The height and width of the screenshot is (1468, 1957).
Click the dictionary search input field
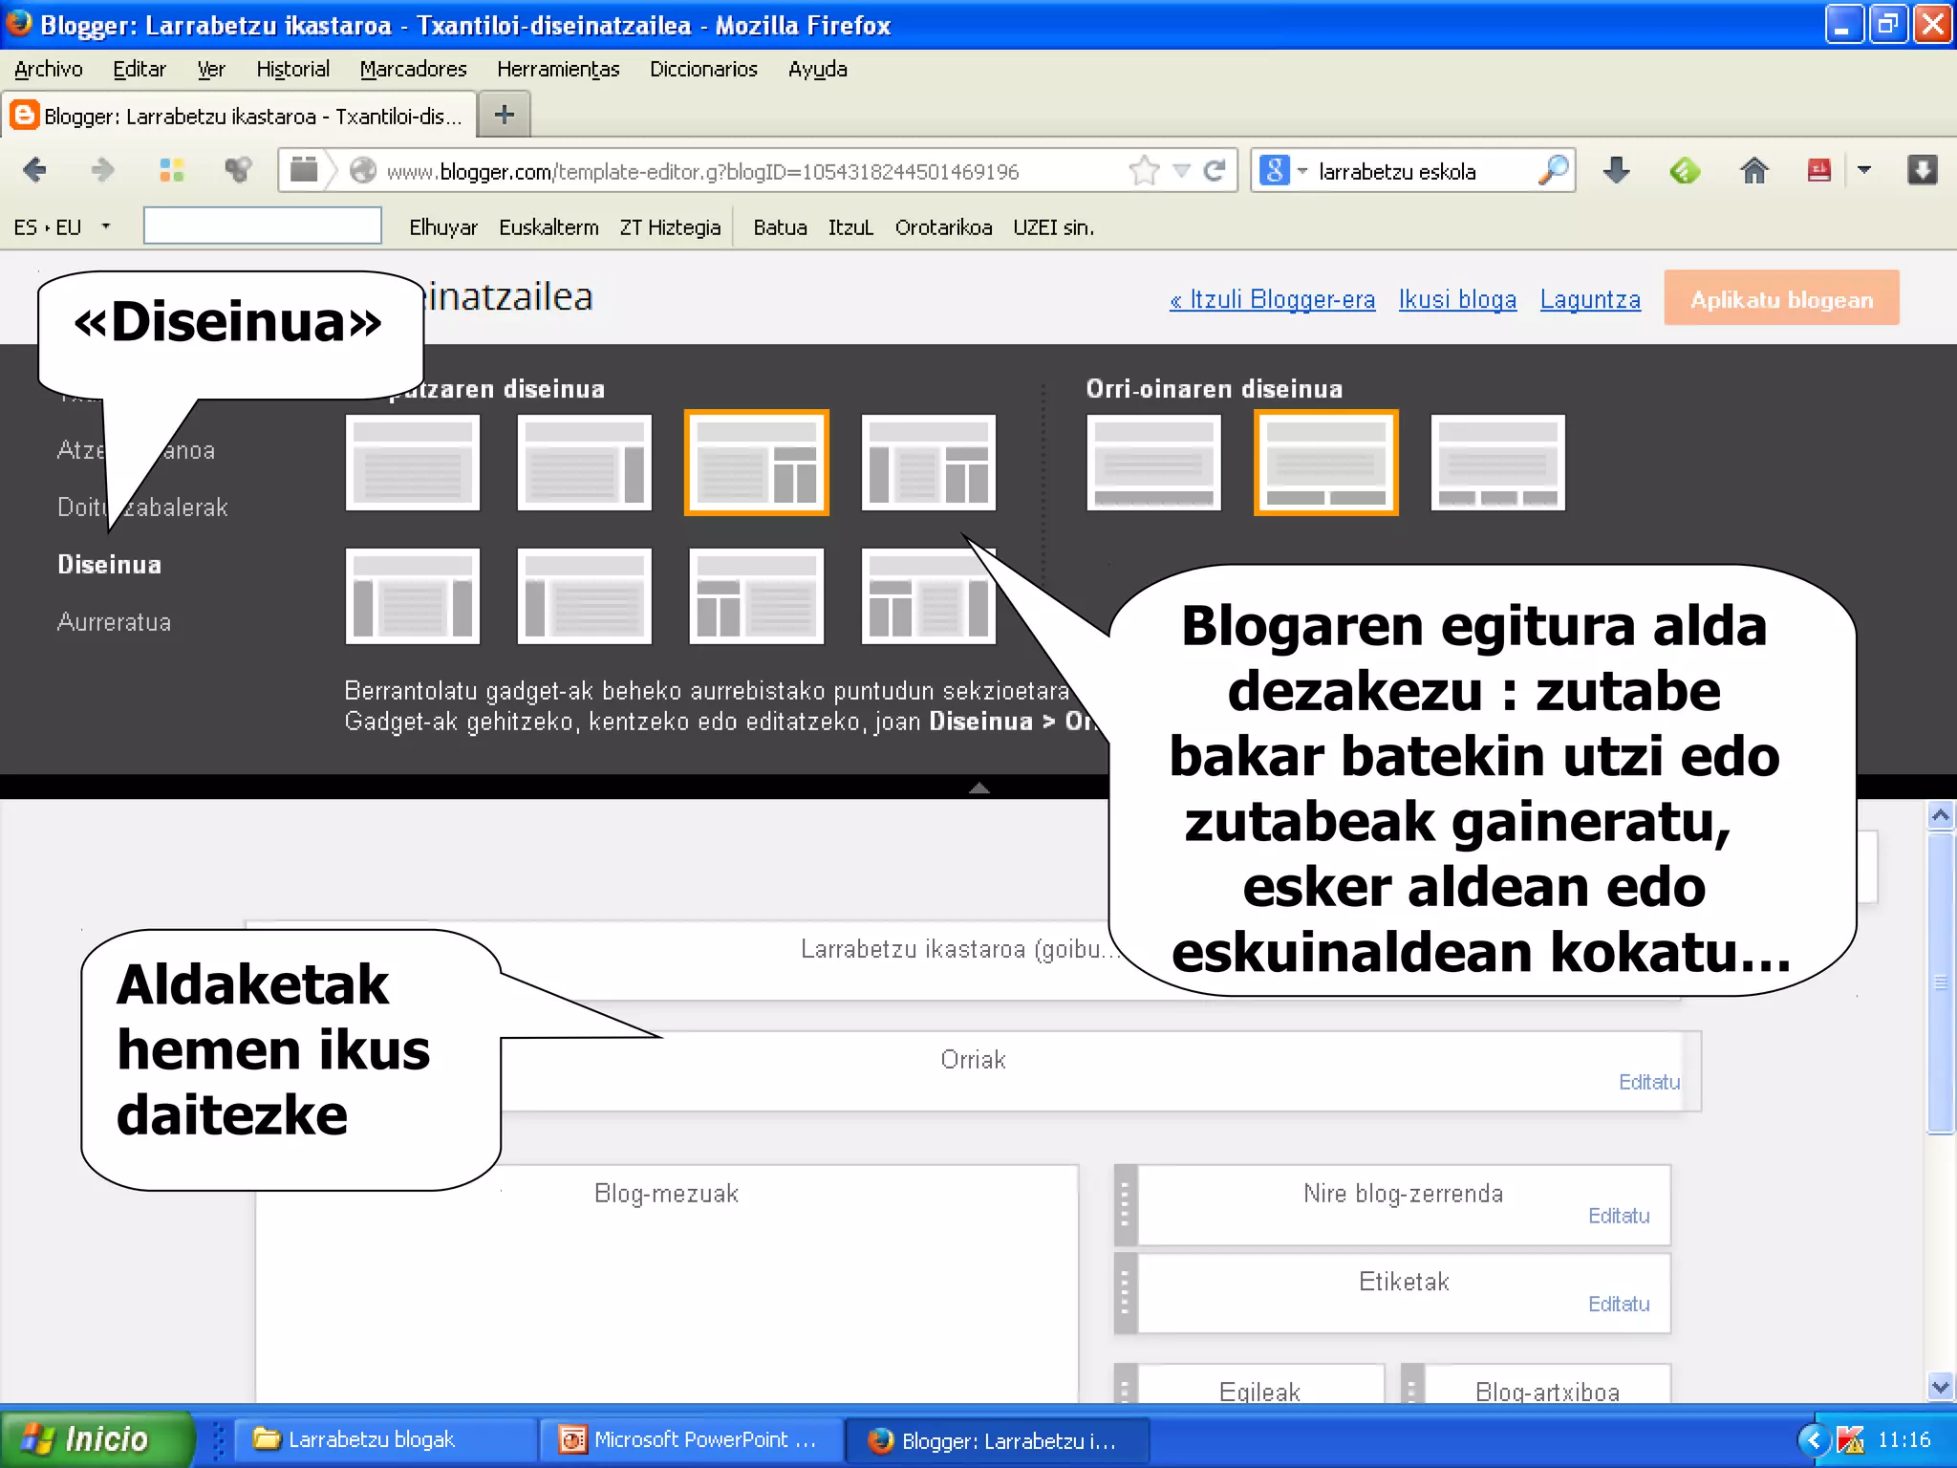coord(263,227)
